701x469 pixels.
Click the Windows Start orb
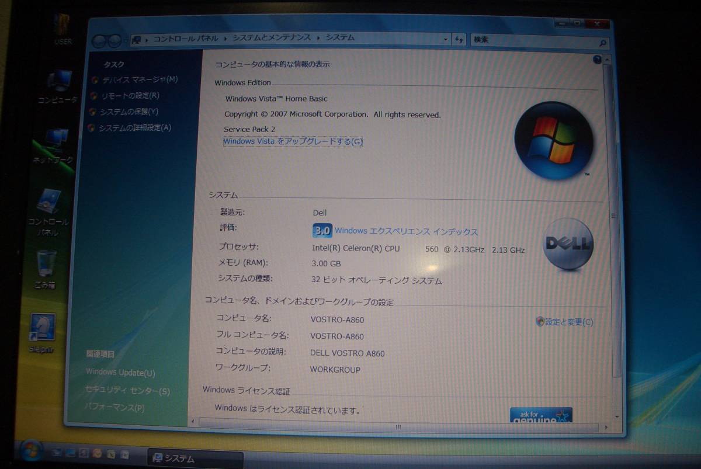(x=32, y=450)
